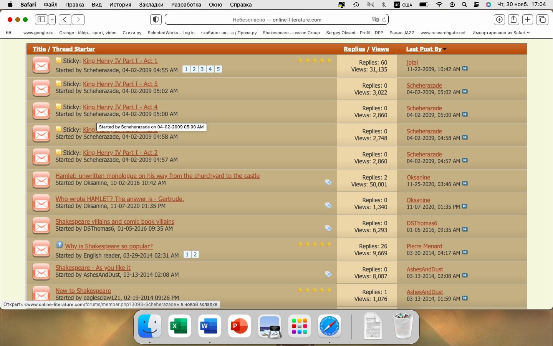Open the Файл menu
The width and height of the screenshot is (553, 346).
point(51,5)
